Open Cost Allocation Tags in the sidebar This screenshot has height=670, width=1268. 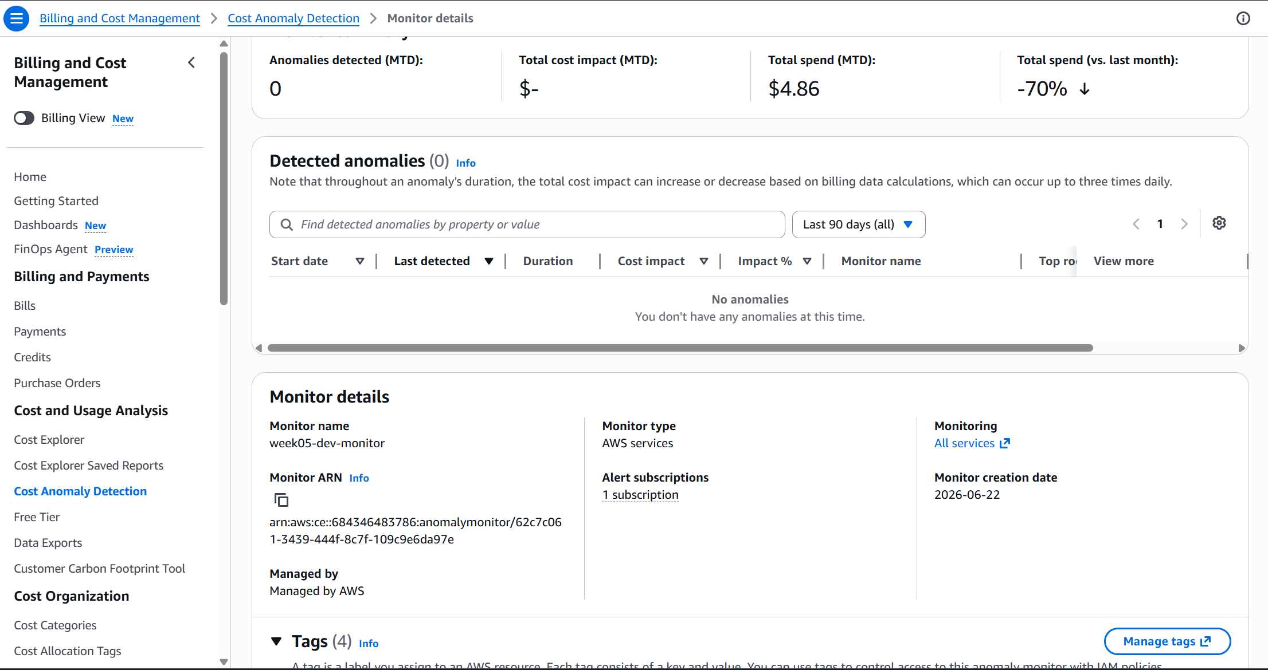point(68,651)
